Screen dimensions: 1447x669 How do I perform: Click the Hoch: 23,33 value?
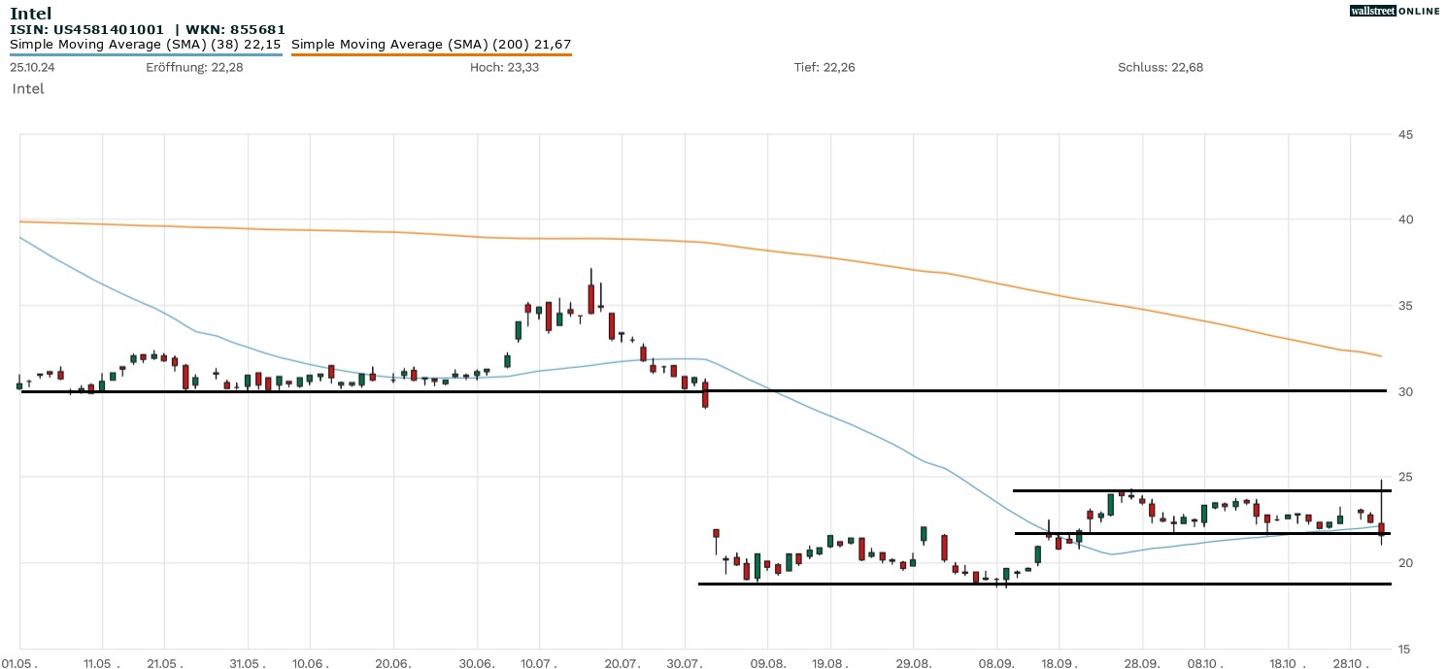click(505, 67)
